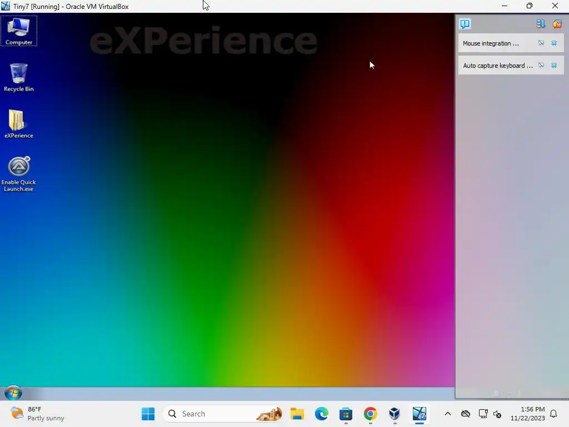
Task: Open the clock showing 1:56 PM
Action: (528, 414)
